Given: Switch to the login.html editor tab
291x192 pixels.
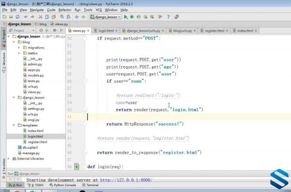Looking at the screenshot, I should point(106,31).
